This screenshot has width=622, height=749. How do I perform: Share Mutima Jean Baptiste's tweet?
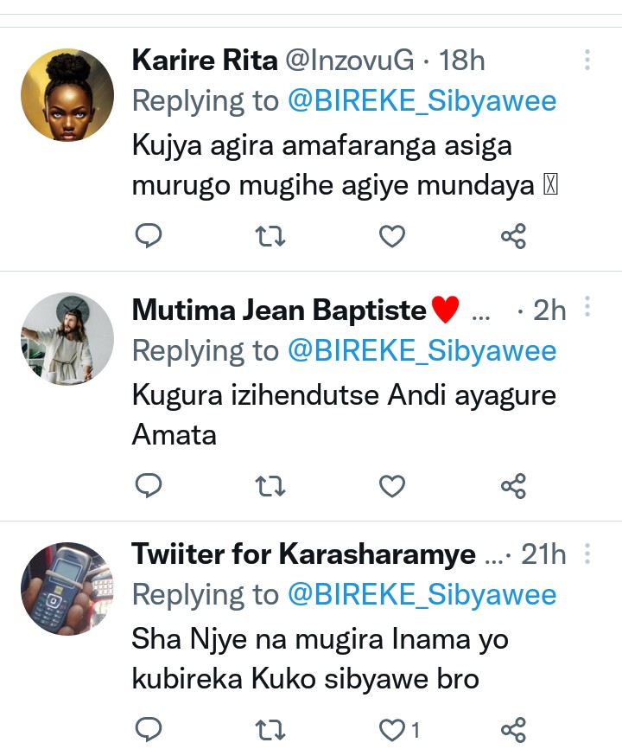pyautogui.click(x=514, y=486)
